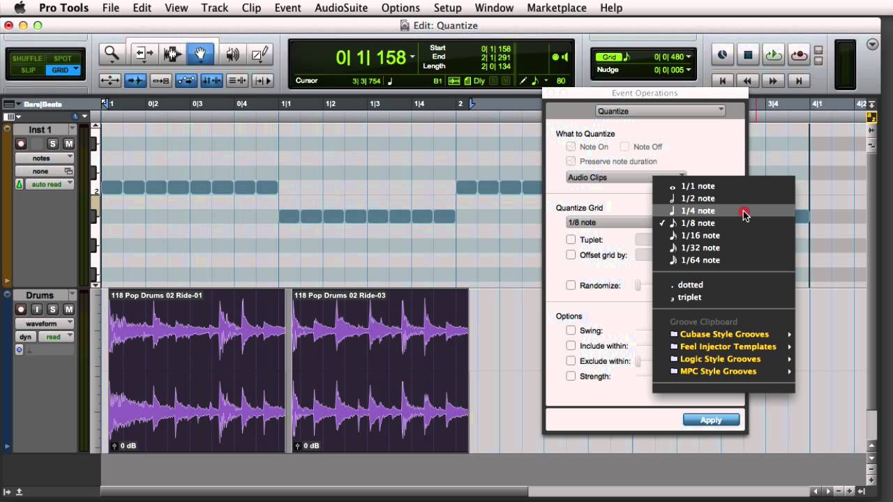Select the Zoomer tool
The image size is (893, 502).
pos(112,54)
